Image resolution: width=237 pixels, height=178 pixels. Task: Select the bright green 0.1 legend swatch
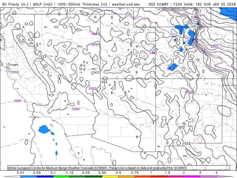(x=61, y=177)
